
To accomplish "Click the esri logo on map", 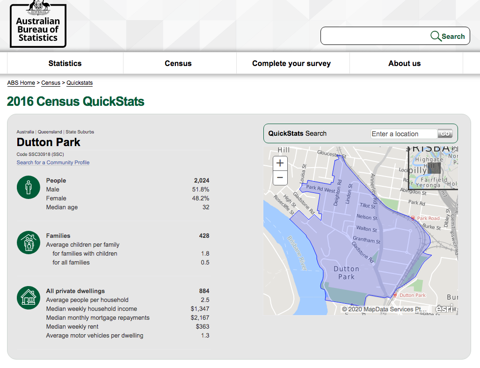I will click(445, 308).
